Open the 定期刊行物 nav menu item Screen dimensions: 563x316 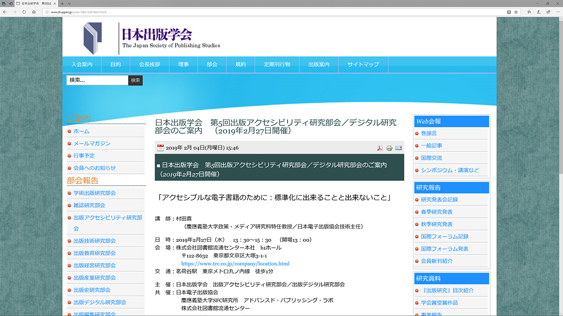point(277,65)
